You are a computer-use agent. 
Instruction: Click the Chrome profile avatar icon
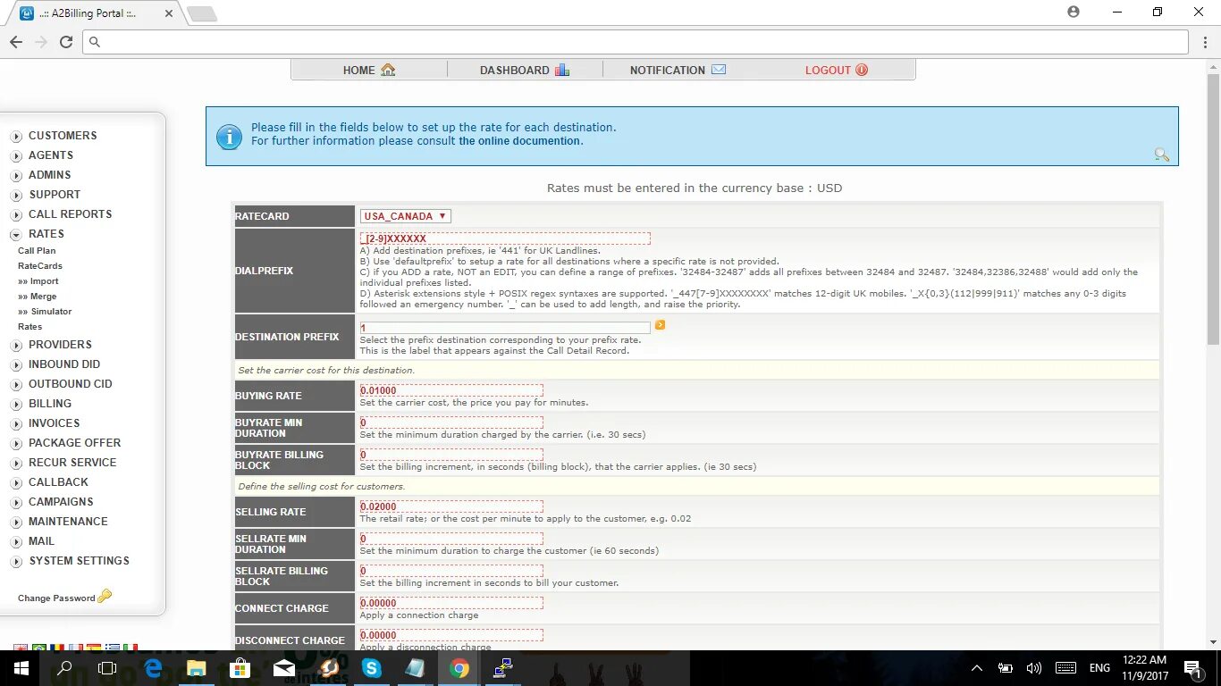pyautogui.click(x=1074, y=12)
